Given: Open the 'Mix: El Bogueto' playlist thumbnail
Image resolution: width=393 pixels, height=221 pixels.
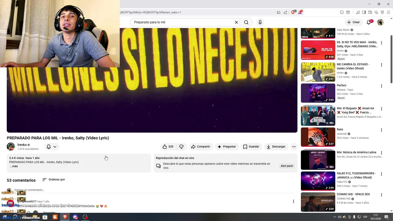Looking at the screenshot, I should tap(318, 116).
